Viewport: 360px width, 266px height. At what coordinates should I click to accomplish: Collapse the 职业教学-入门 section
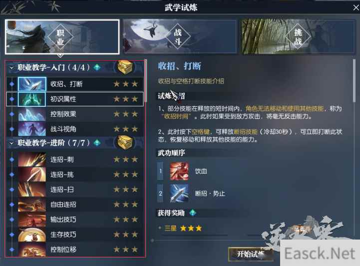[11, 67]
